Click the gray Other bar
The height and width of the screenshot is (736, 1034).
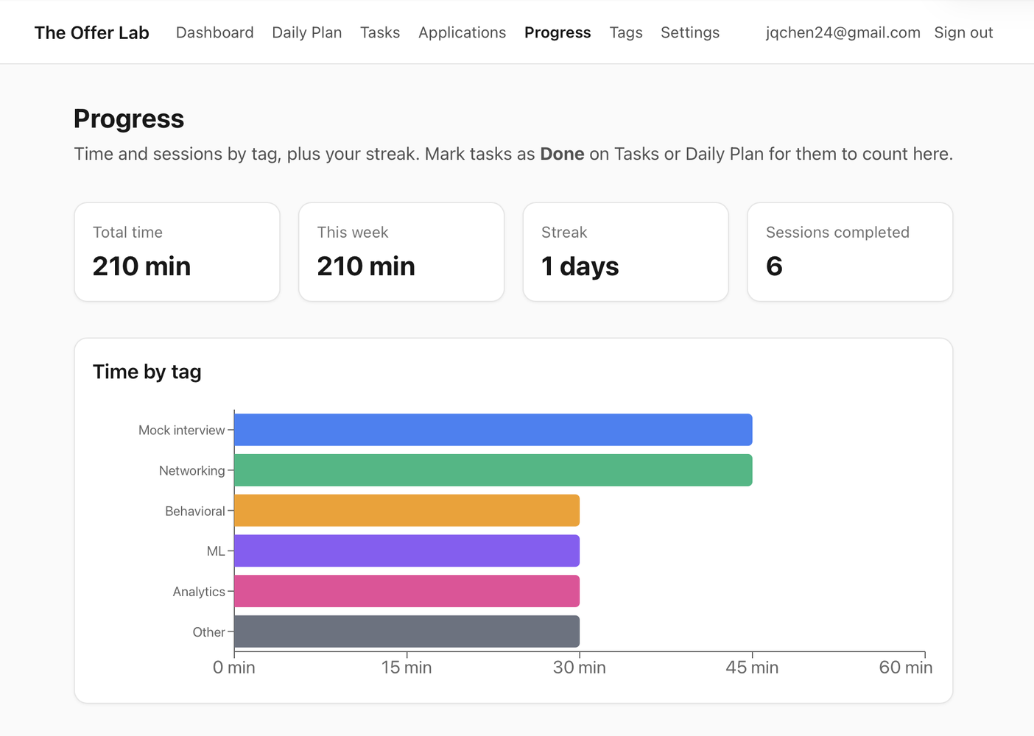[407, 631]
